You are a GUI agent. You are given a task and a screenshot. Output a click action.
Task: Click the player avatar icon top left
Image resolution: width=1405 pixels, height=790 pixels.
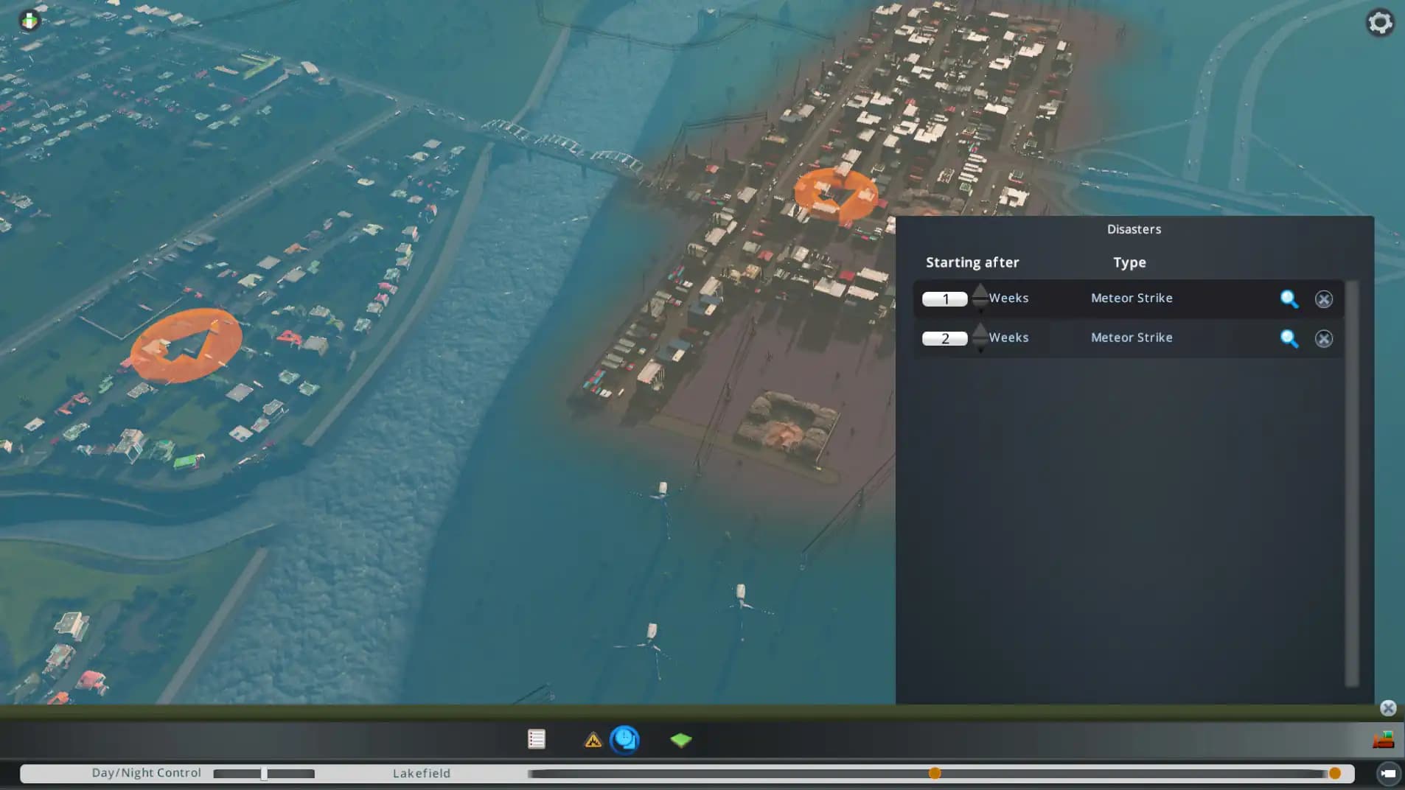(29, 20)
